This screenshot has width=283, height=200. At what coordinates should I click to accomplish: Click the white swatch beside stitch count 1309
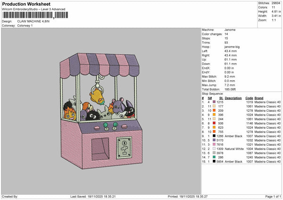click(214, 149)
